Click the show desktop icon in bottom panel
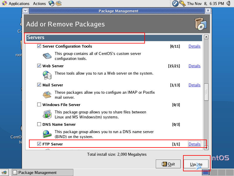Viewport: 234px width, 176px height. tap(4, 172)
